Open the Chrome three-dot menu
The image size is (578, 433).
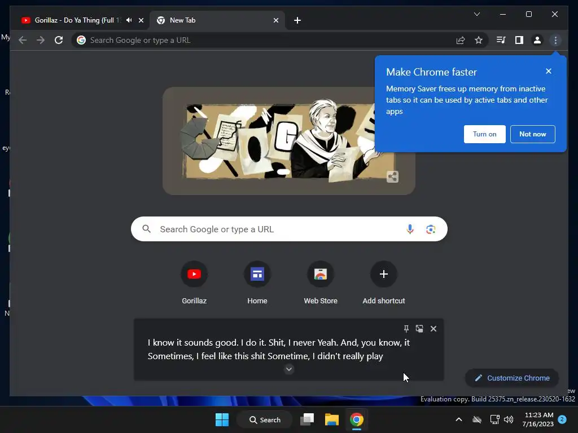[555, 40]
